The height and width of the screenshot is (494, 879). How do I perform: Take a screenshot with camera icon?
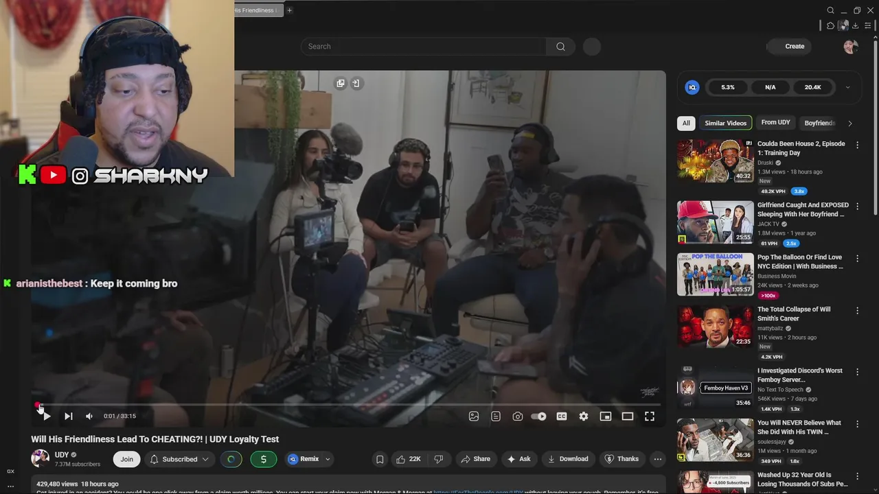(x=518, y=416)
